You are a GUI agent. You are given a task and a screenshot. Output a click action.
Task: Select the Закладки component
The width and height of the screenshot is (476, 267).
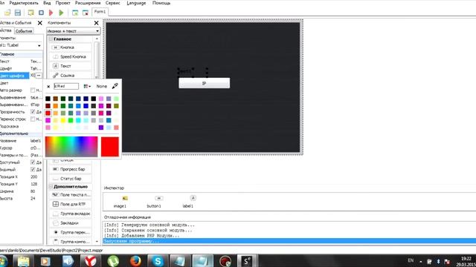(71, 222)
